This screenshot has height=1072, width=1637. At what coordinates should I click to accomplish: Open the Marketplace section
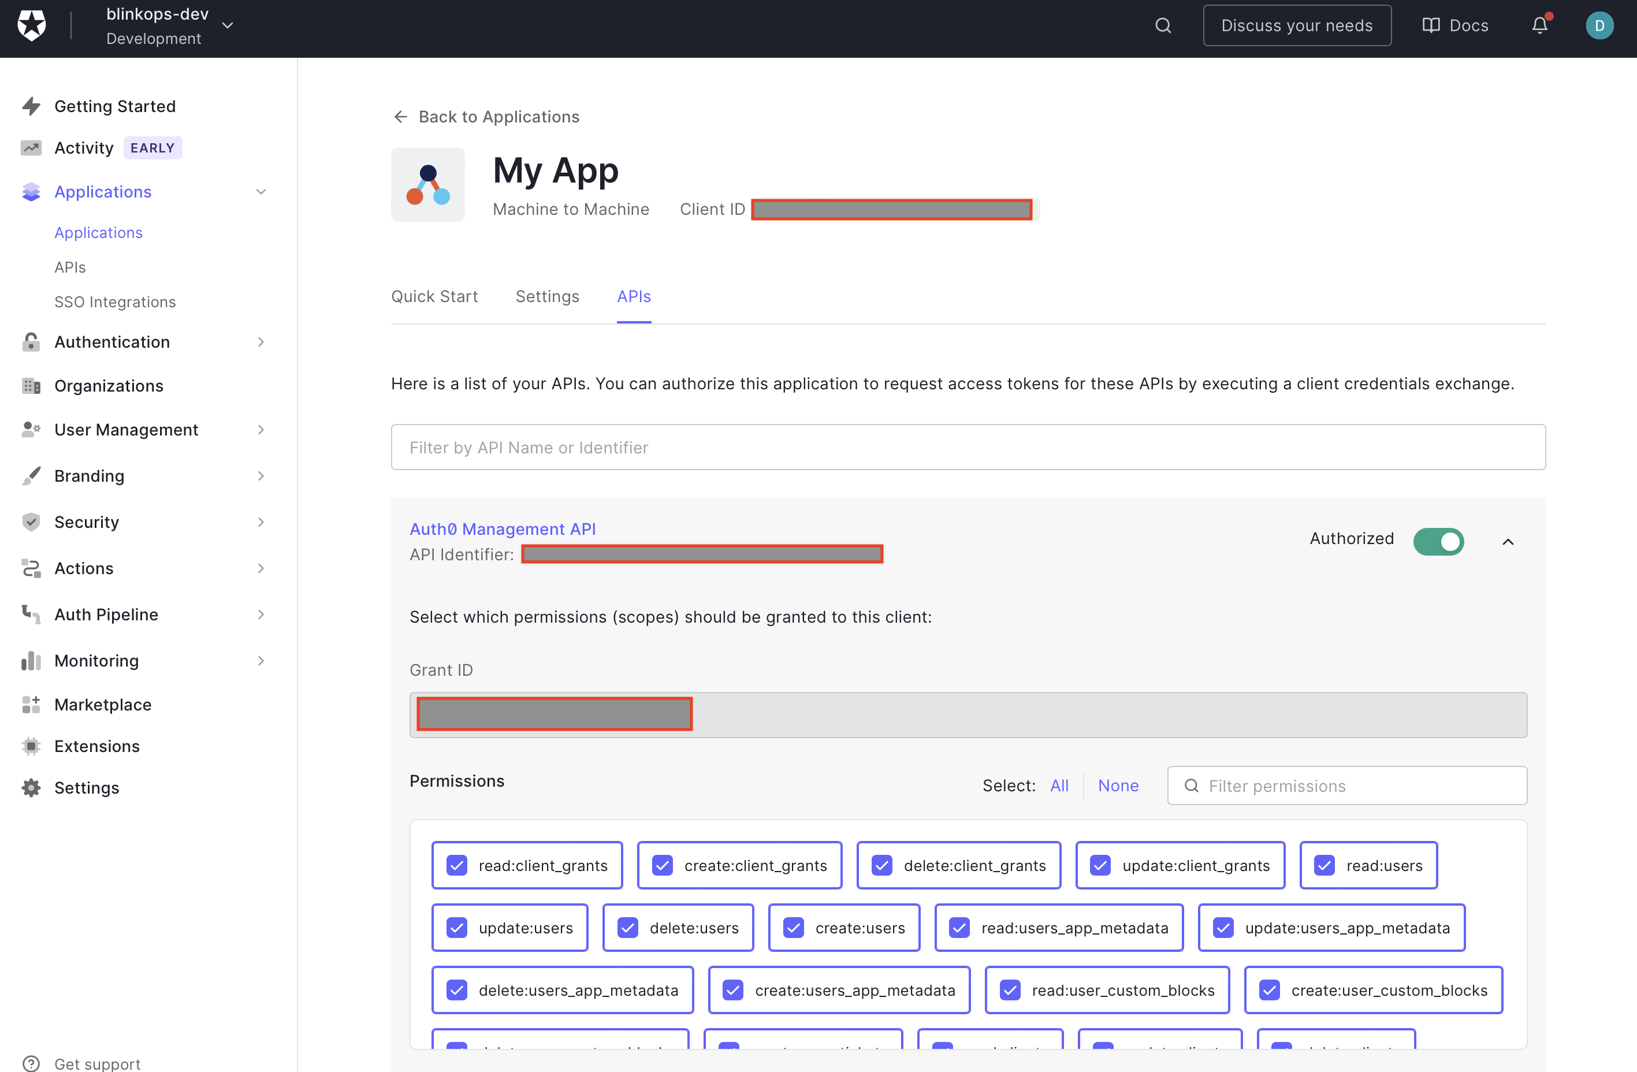tap(103, 704)
